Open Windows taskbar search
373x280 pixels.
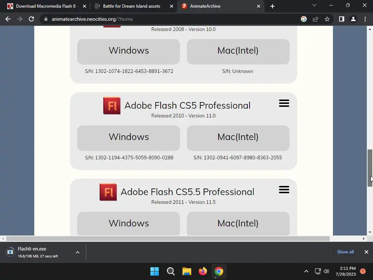pos(170,271)
